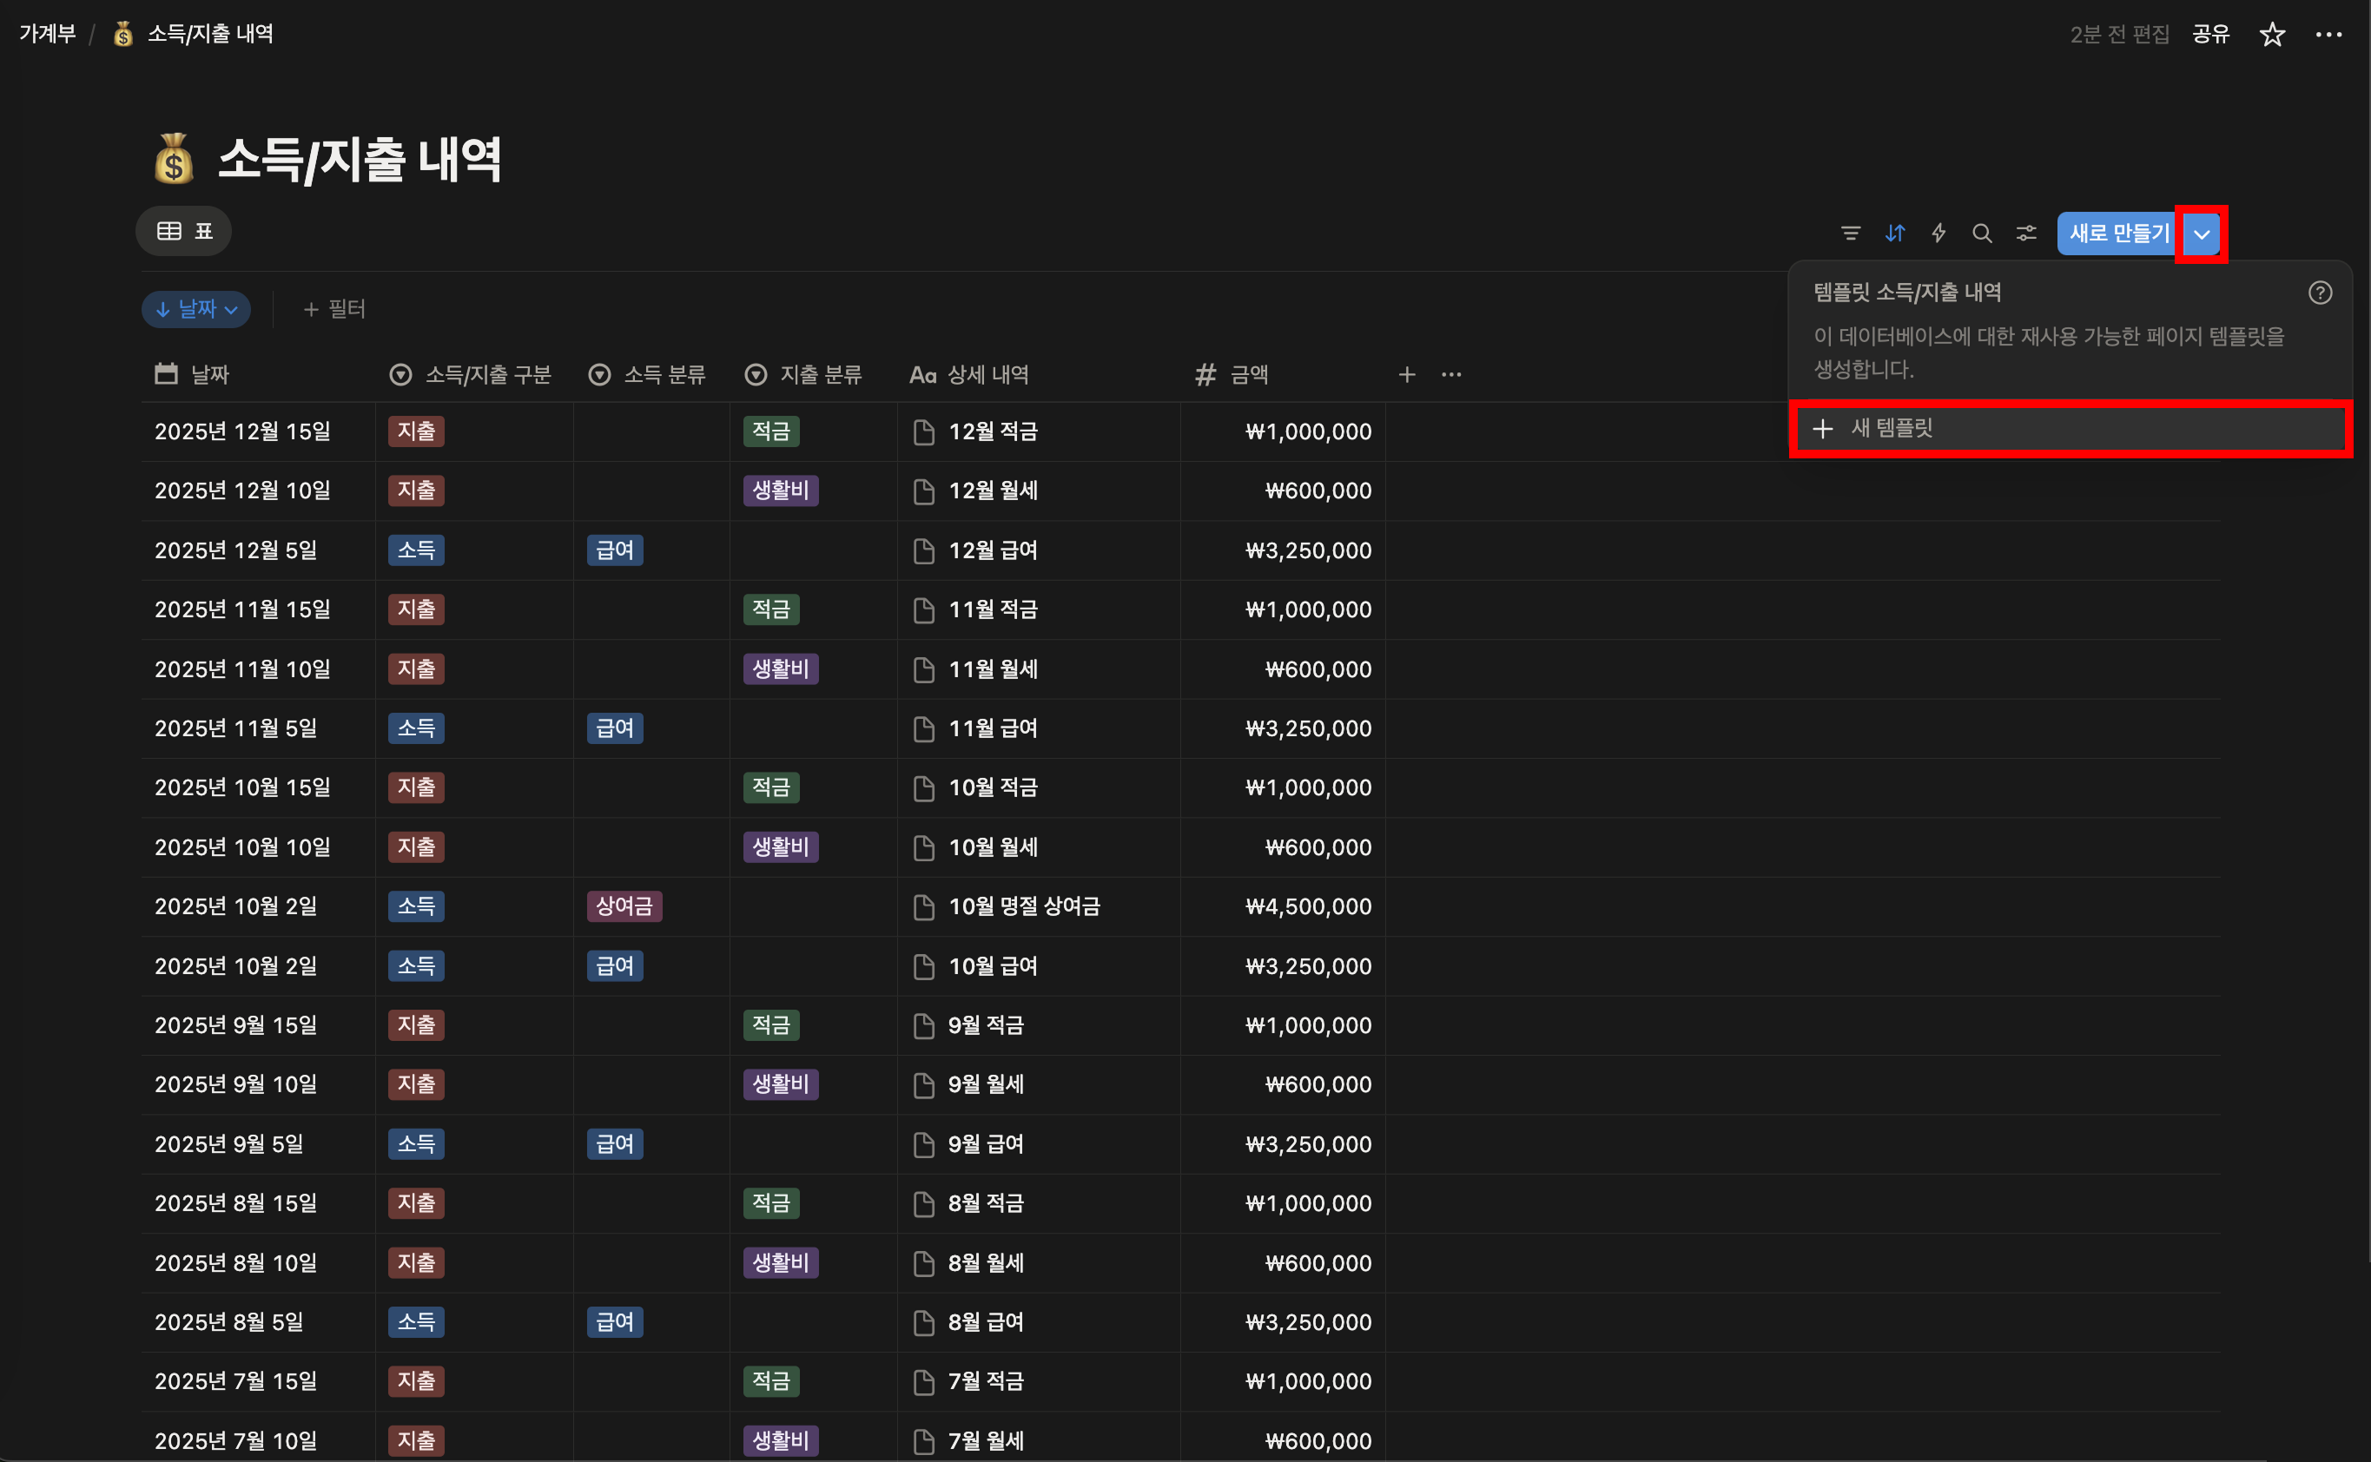Click the 공유 share button
The height and width of the screenshot is (1462, 2371).
pyautogui.click(x=2209, y=35)
